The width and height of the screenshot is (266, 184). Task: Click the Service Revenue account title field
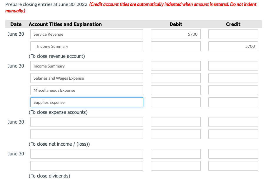[87, 34]
